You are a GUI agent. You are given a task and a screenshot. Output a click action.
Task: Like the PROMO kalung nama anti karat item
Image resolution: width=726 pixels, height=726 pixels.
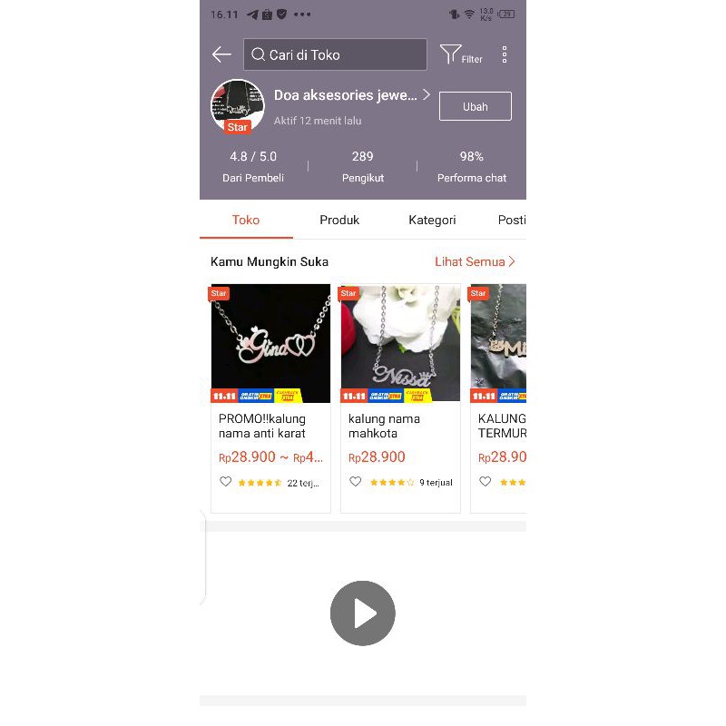click(225, 482)
